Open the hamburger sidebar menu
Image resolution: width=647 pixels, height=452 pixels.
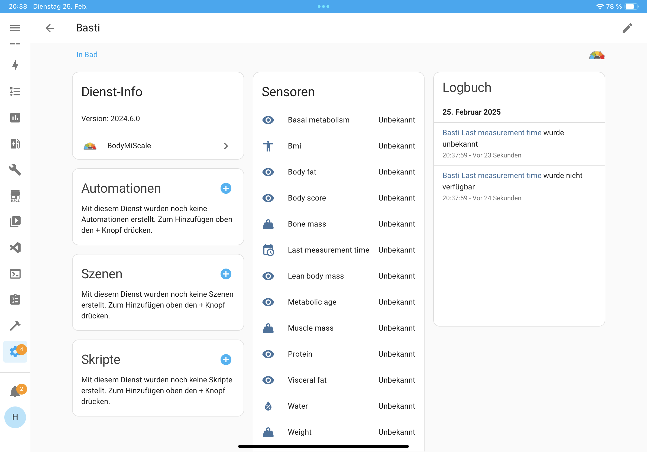coord(15,28)
